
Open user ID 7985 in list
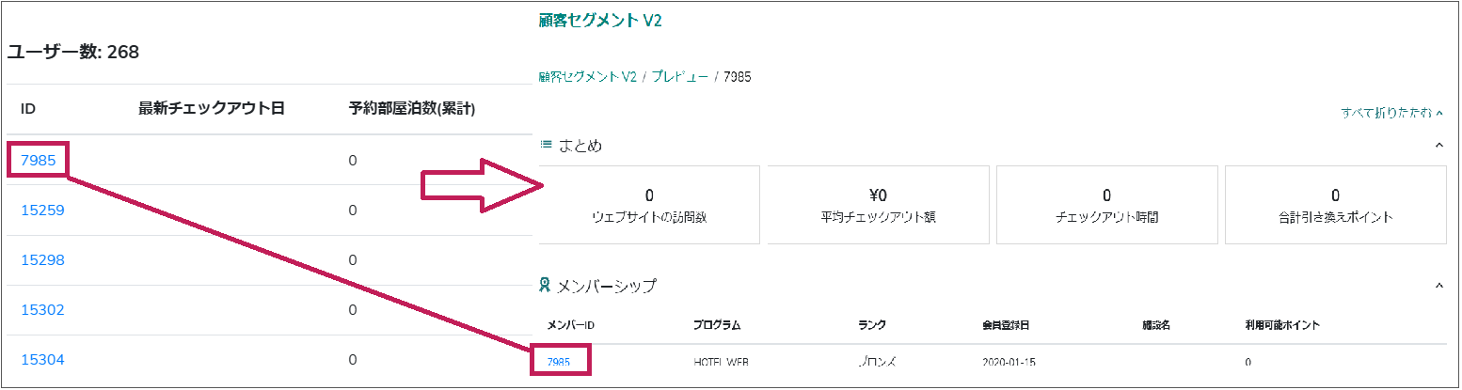tap(38, 161)
